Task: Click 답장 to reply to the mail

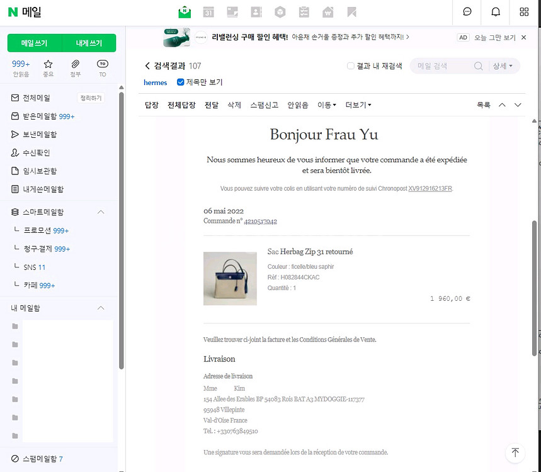Action: [151, 105]
